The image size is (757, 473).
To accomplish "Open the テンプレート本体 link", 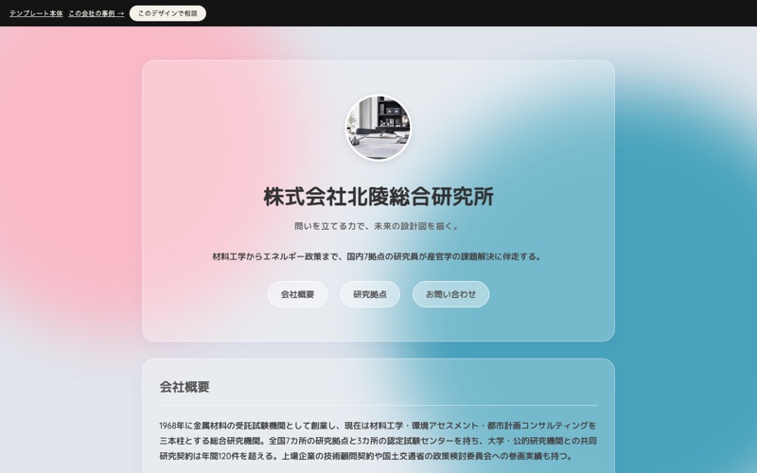I will tap(36, 13).
